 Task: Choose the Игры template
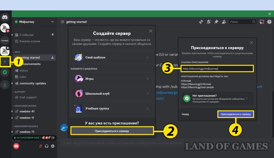112,79
